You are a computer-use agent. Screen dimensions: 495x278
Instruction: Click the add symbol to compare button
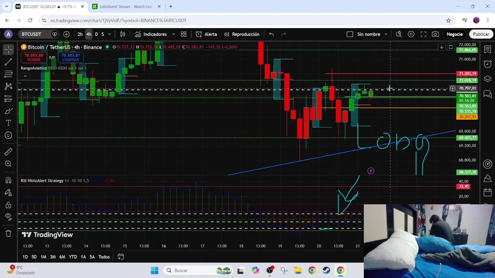pos(66,34)
